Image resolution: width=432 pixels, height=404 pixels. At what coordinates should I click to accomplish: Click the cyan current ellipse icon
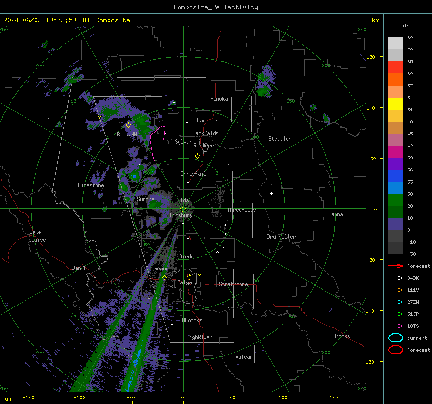tap(396, 338)
